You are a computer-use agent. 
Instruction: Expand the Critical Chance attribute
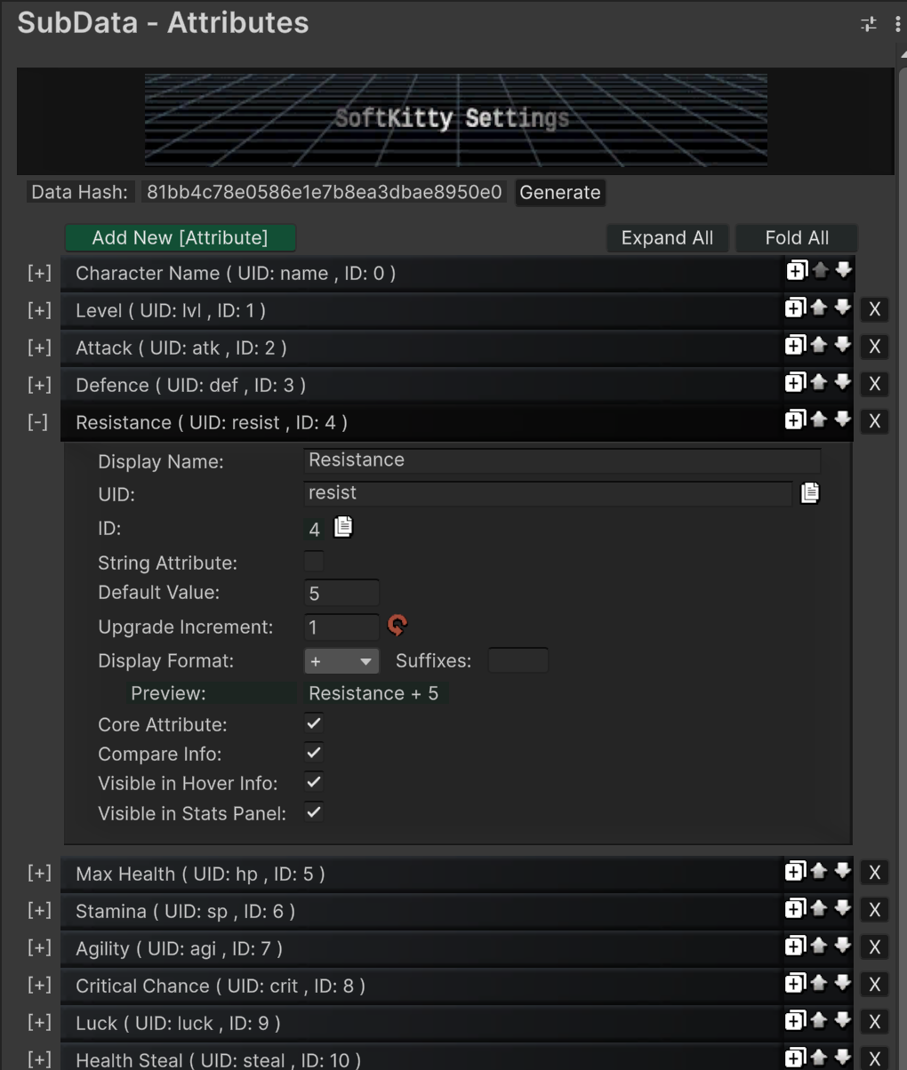[39, 985]
